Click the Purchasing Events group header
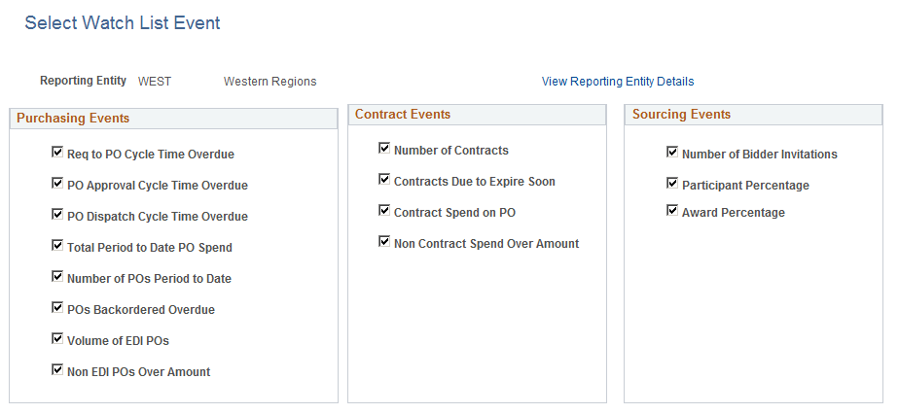 73,119
